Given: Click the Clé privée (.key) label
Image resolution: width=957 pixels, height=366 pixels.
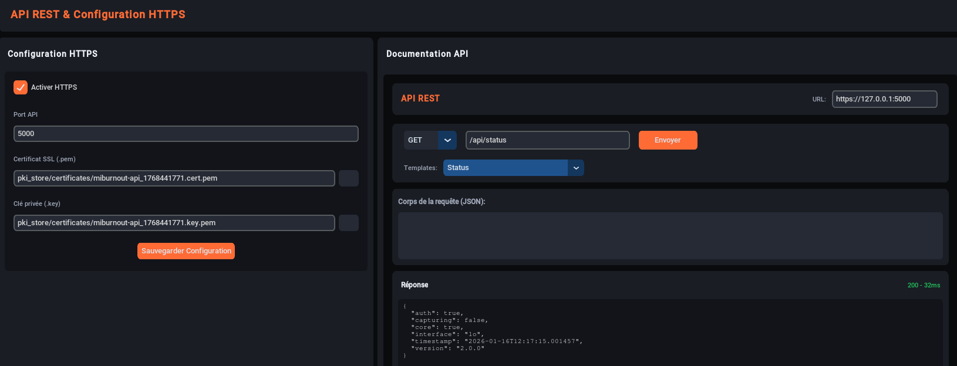Looking at the screenshot, I should (x=37, y=204).
